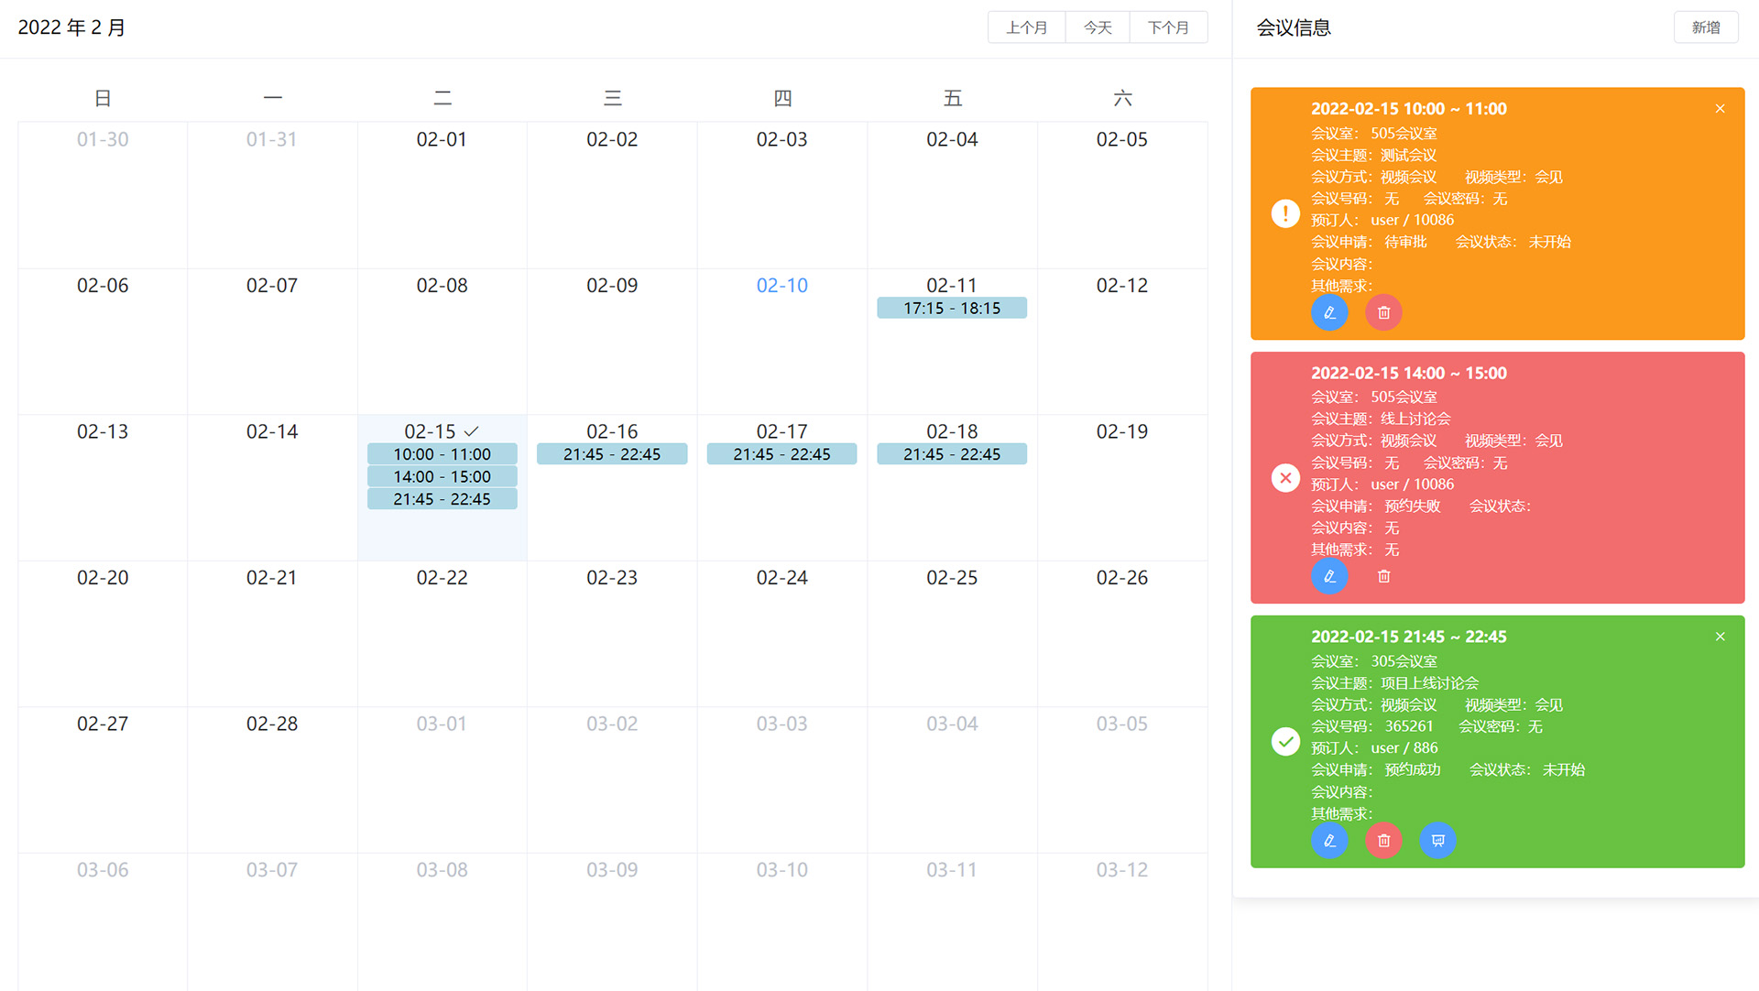
Task: Open the 17:15 - 18:15 event on 02-11
Action: (x=951, y=308)
